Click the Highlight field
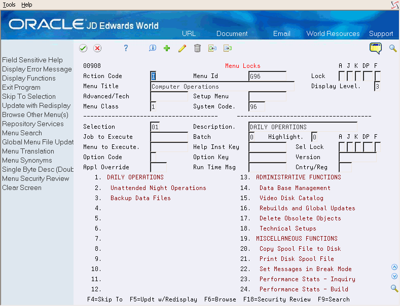 (x=314, y=137)
